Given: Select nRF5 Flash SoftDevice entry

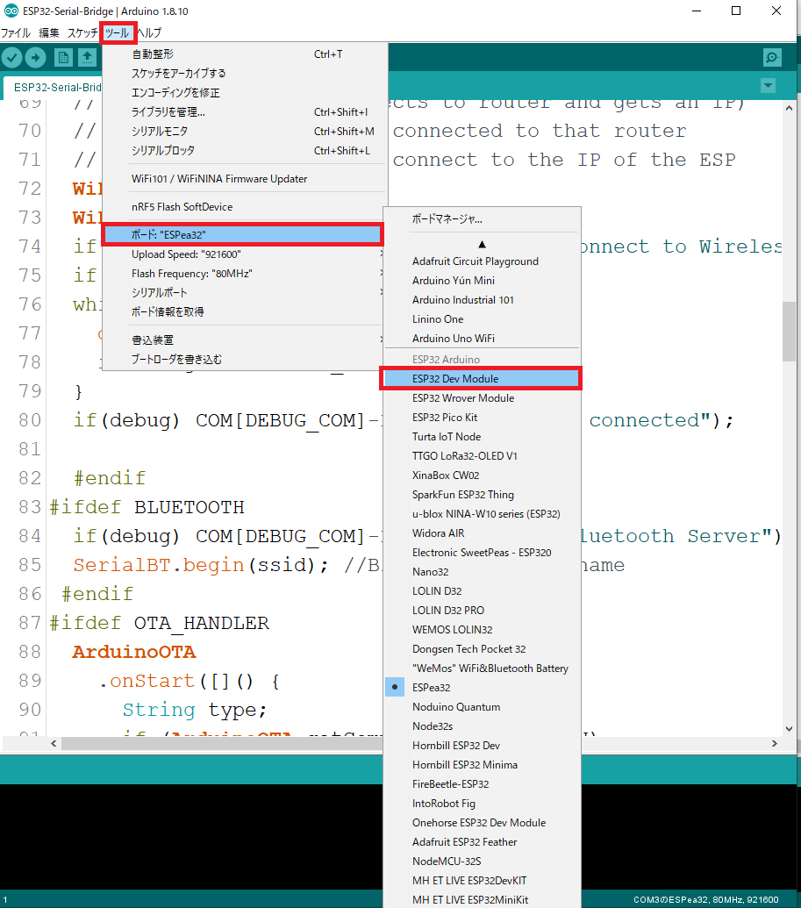Looking at the screenshot, I should [245, 207].
